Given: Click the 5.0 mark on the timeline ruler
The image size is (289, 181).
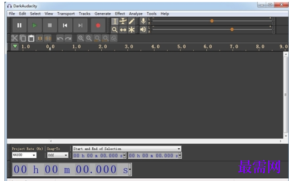Looking at the screenshot, I should coord(182,46).
